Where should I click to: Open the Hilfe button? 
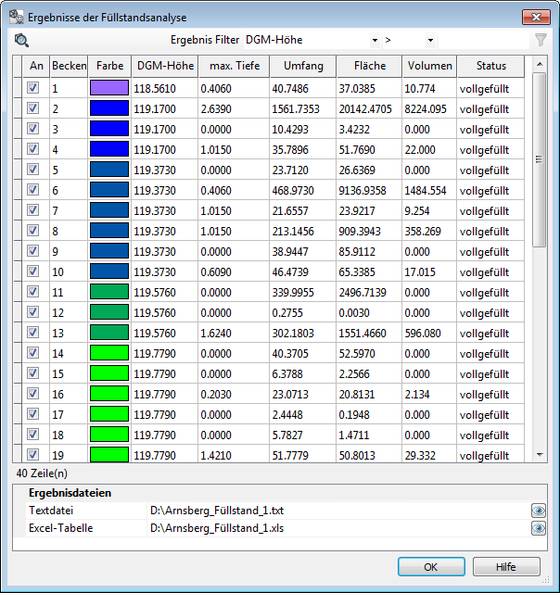[x=506, y=567]
